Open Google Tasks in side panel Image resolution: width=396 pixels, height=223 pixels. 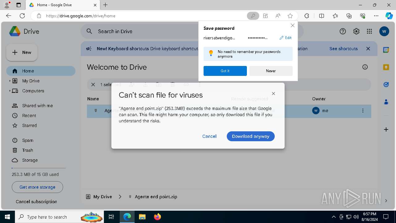coord(386,85)
